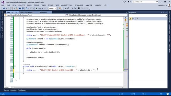Open the Error List tab
The image size is (171, 96).
coord(13,90)
